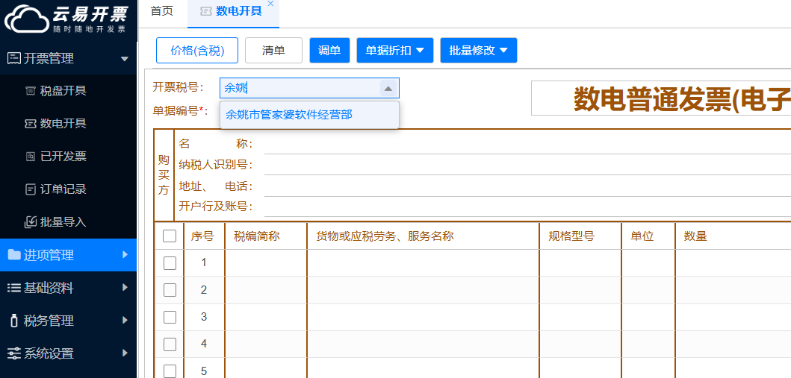Expand the 税务管理 submenu arrow
Image resolution: width=791 pixels, height=378 pixels.
(125, 320)
